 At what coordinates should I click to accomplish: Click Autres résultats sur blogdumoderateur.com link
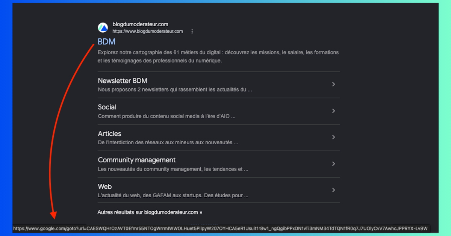click(x=150, y=212)
